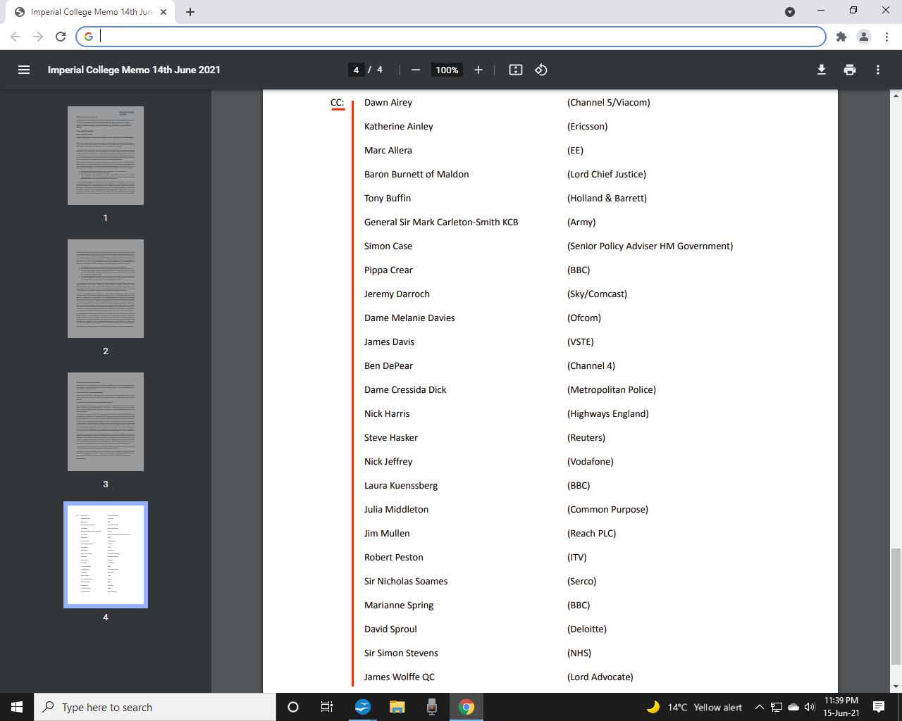Print the PDF document
The image size is (902, 721).
point(850,70)
